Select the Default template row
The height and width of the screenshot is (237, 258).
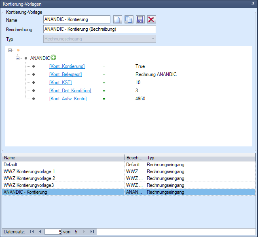[x=61, y=165]
